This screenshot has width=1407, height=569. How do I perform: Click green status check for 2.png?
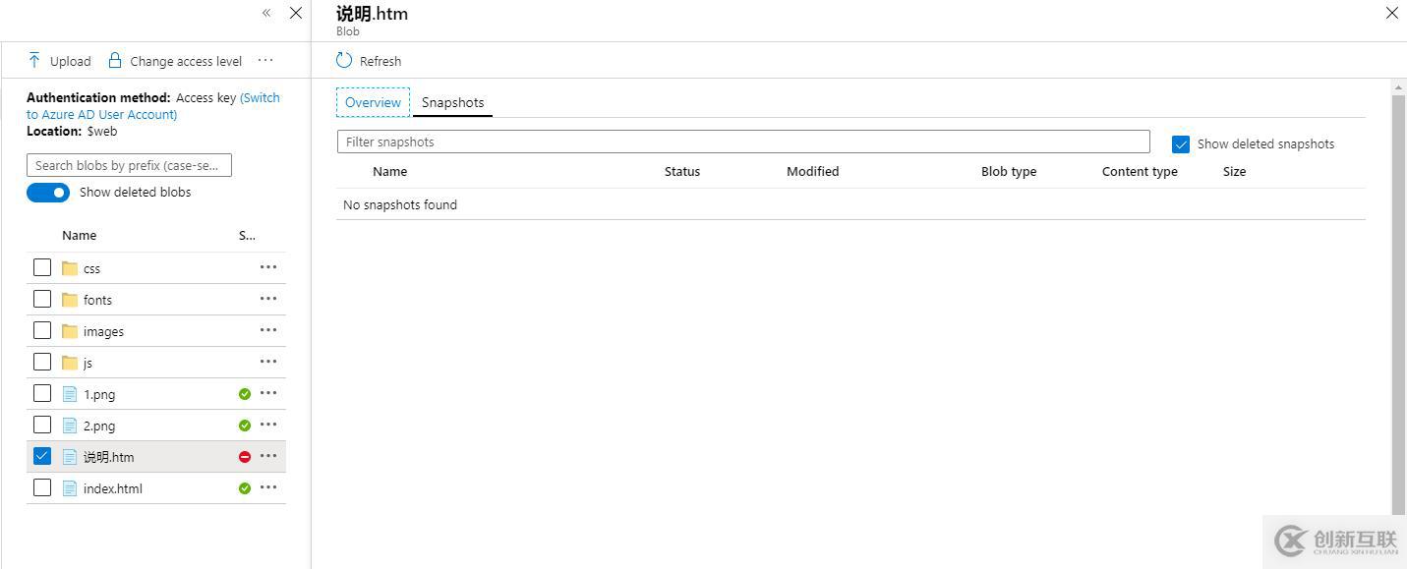[245, 426]
